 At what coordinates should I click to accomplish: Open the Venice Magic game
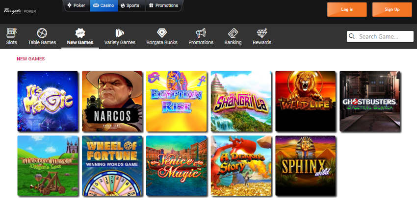177,166
